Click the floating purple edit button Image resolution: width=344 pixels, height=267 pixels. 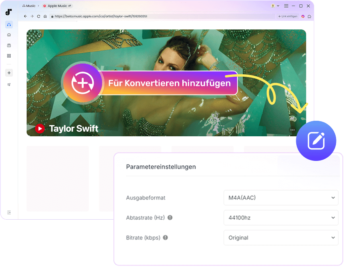316,141
